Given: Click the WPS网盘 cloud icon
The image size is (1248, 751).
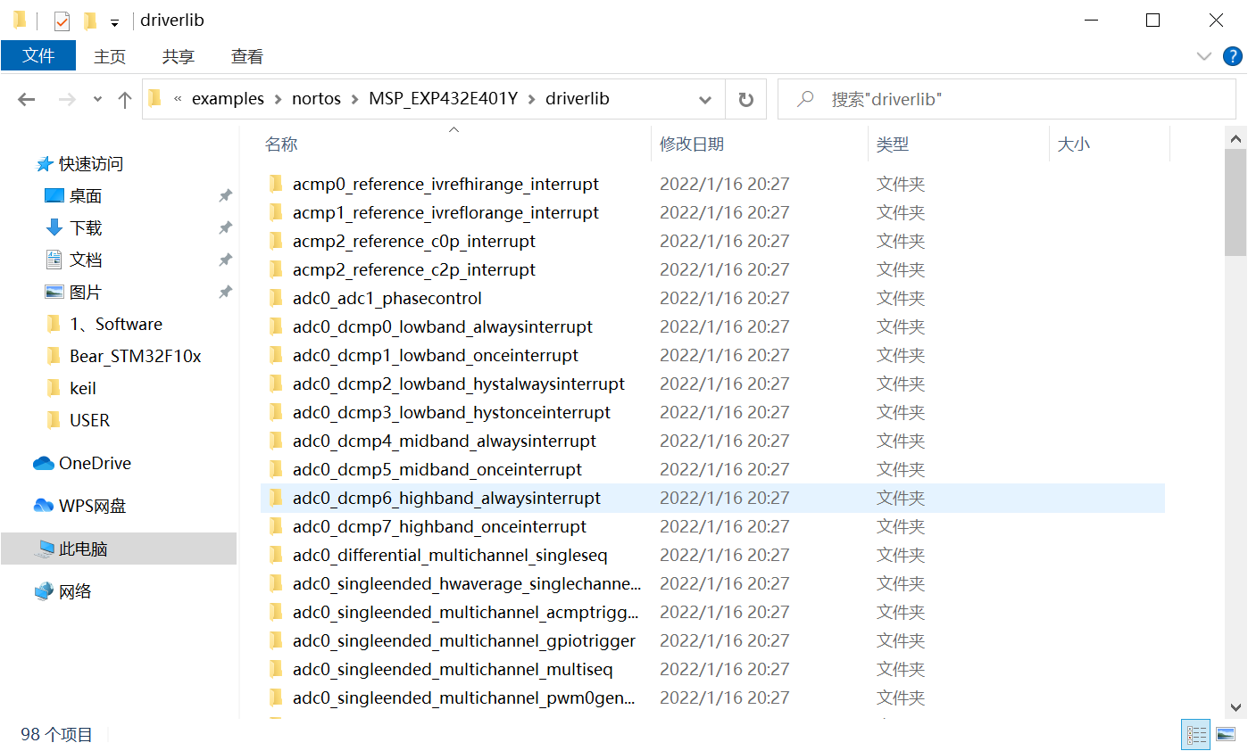Looking at the screenshot, I should pyautogui.click(x=50, y=505).
